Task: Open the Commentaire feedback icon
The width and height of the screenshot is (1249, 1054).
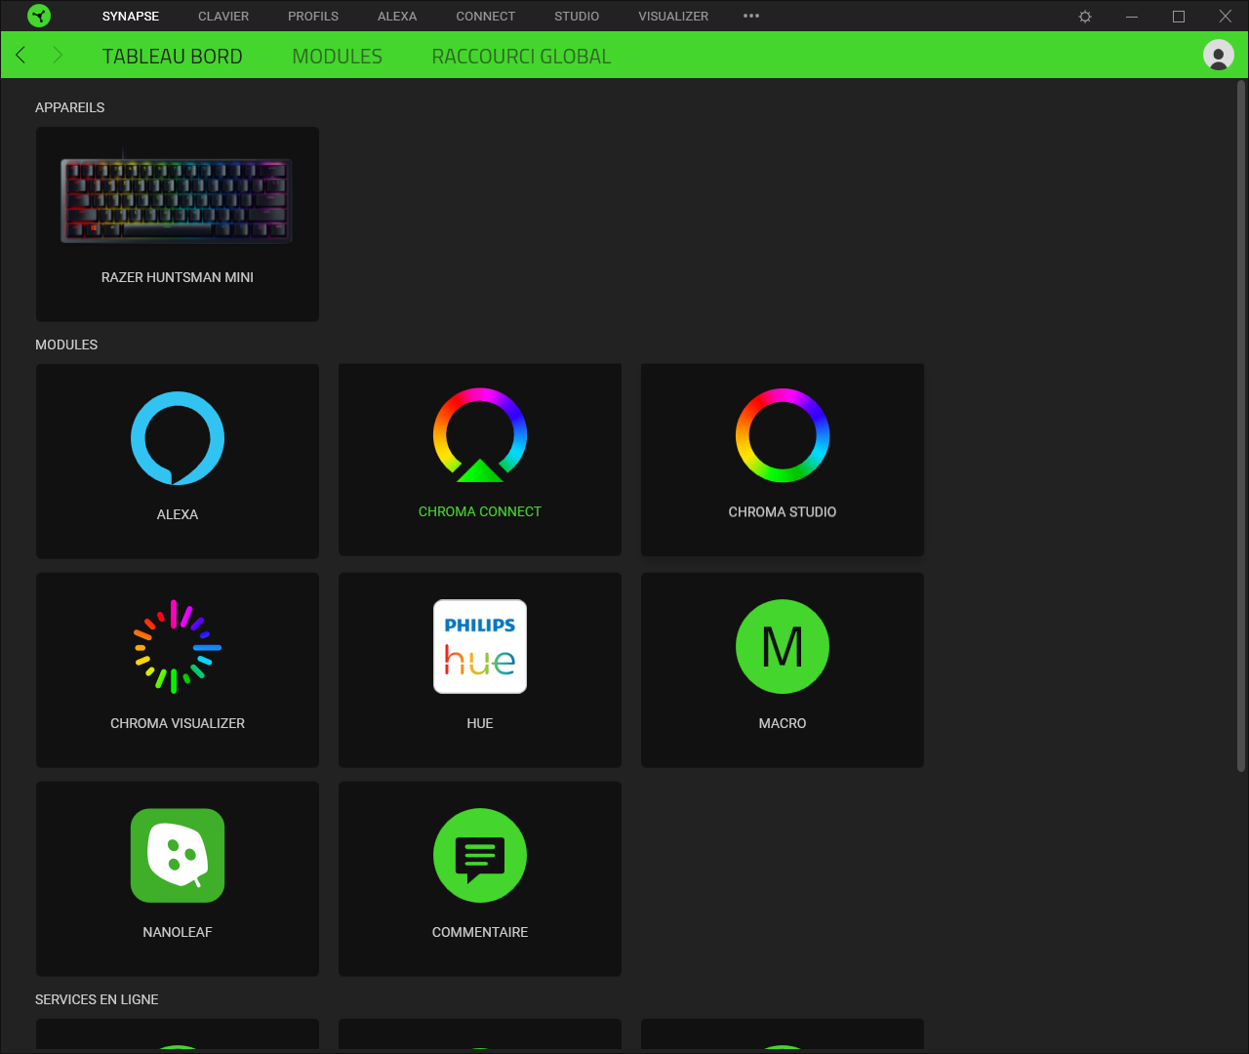Action: pos(480,856)
